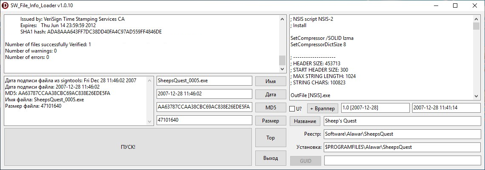
Task: Click the 'Issued by: VeriSign' line
Action: click(x=73, y=19)
